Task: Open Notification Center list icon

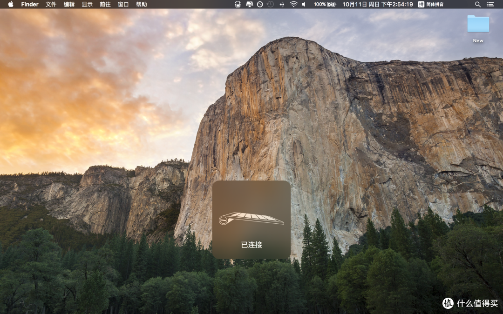Action: (x=490, y=4)
